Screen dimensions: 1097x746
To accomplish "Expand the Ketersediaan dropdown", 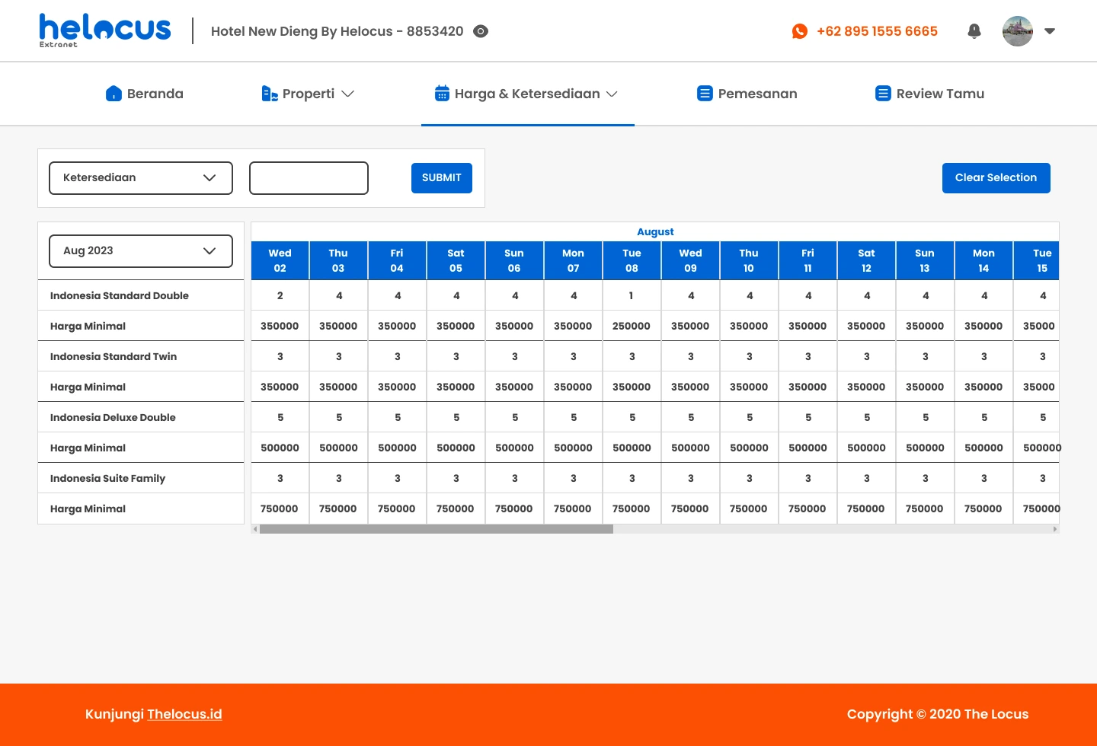I will click(141, 178).
